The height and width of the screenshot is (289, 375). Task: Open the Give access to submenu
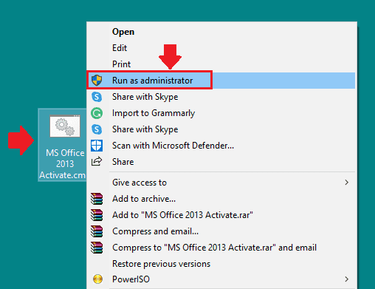(221, 183)
